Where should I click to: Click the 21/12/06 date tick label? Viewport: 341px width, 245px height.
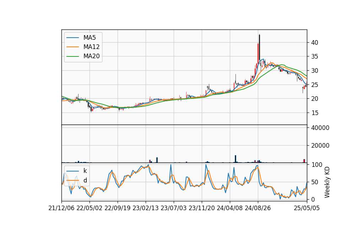click(x=61, y=208)
